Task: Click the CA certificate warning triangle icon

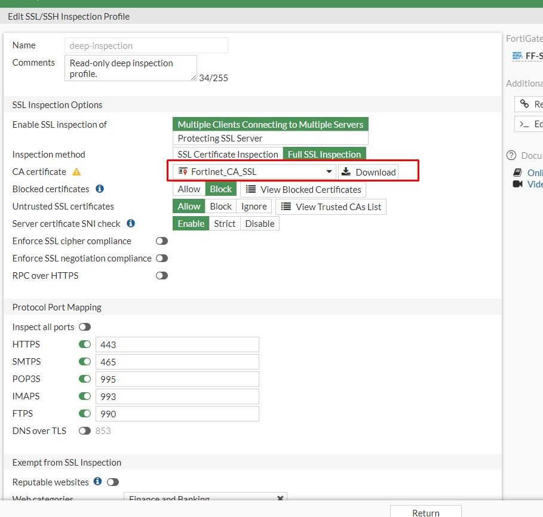Action: click(76, 172)
